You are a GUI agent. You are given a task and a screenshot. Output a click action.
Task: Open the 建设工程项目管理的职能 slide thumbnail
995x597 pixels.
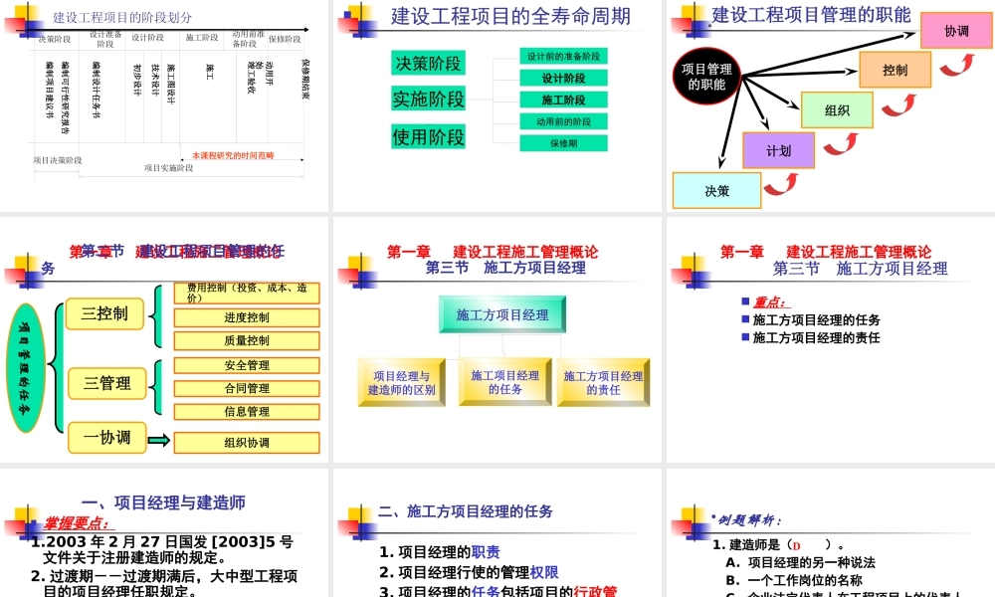[831, 105]
